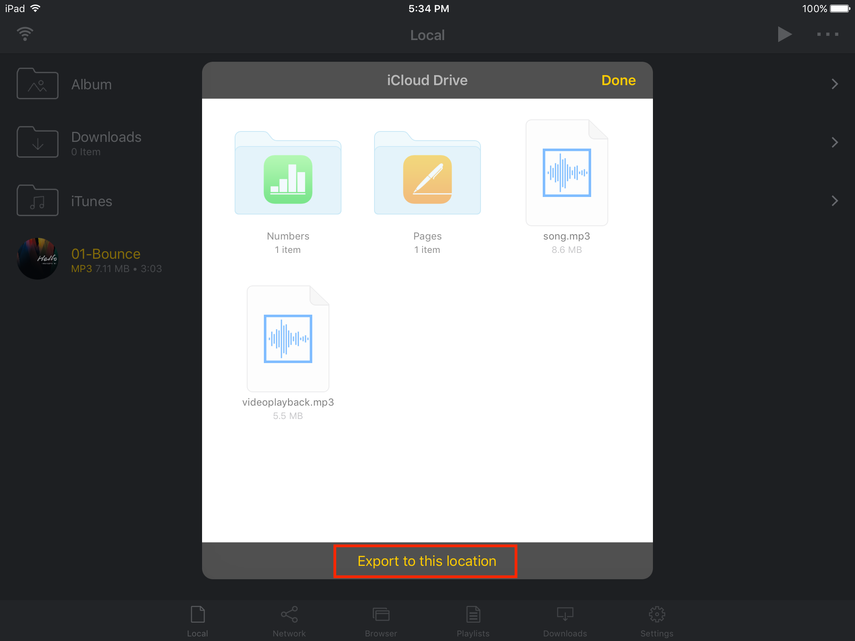Viewport: 855px width, 641px height.
Task: Open the three-dot more options menu
Action: [827, 34]
